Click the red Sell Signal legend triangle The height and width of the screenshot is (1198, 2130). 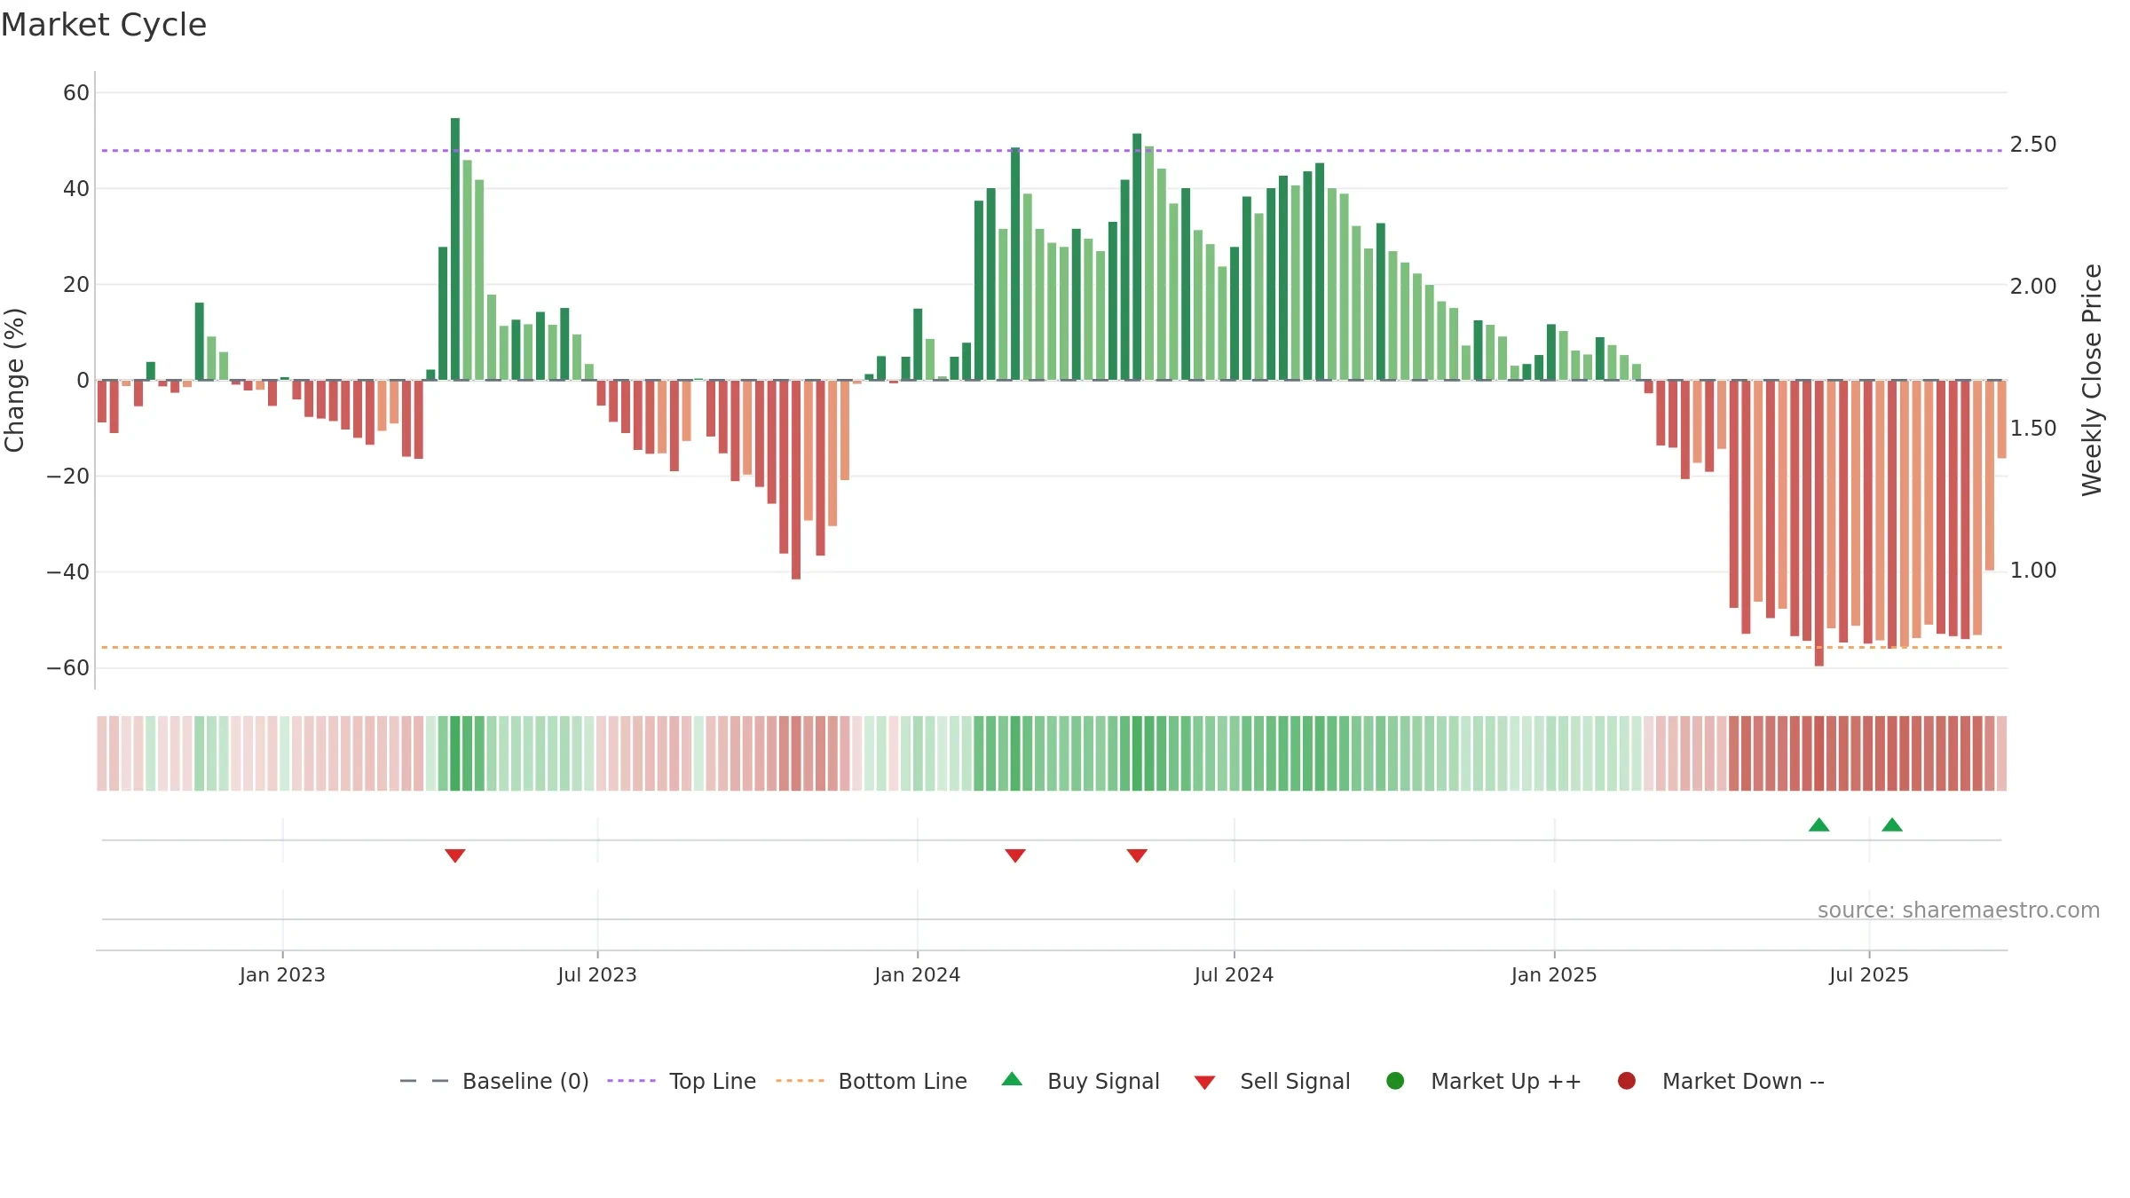pos(1204,1083)
